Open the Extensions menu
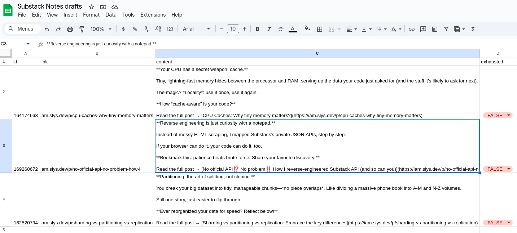The image size is (517, 233). [x=153, y=15]
